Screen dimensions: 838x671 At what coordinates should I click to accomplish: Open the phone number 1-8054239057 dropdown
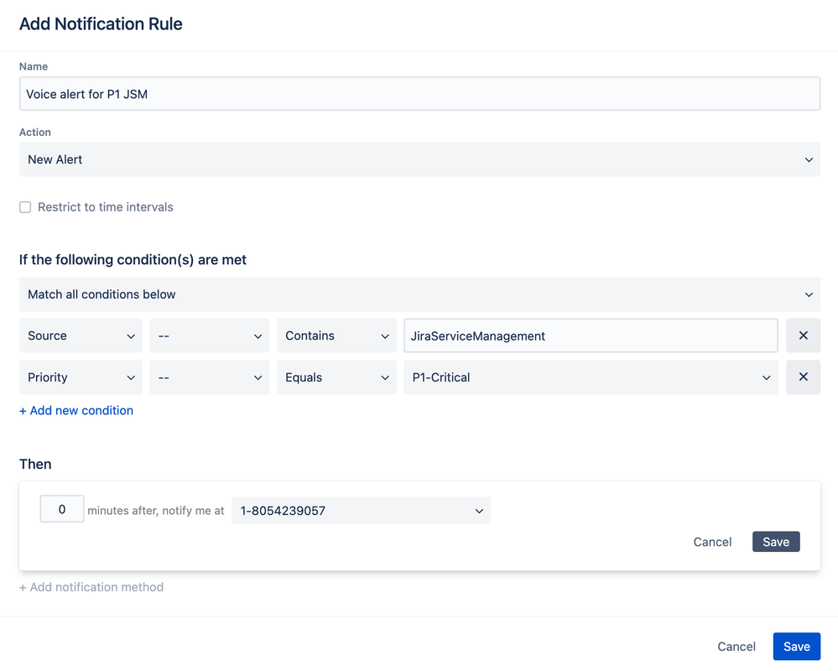tap(361, 510)
